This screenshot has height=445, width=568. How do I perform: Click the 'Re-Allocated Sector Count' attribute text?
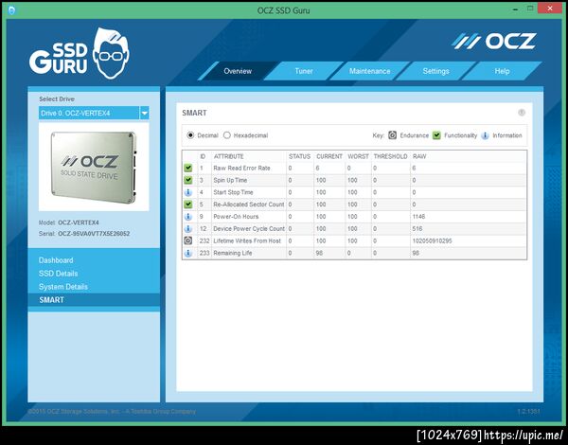coord(248,205)
